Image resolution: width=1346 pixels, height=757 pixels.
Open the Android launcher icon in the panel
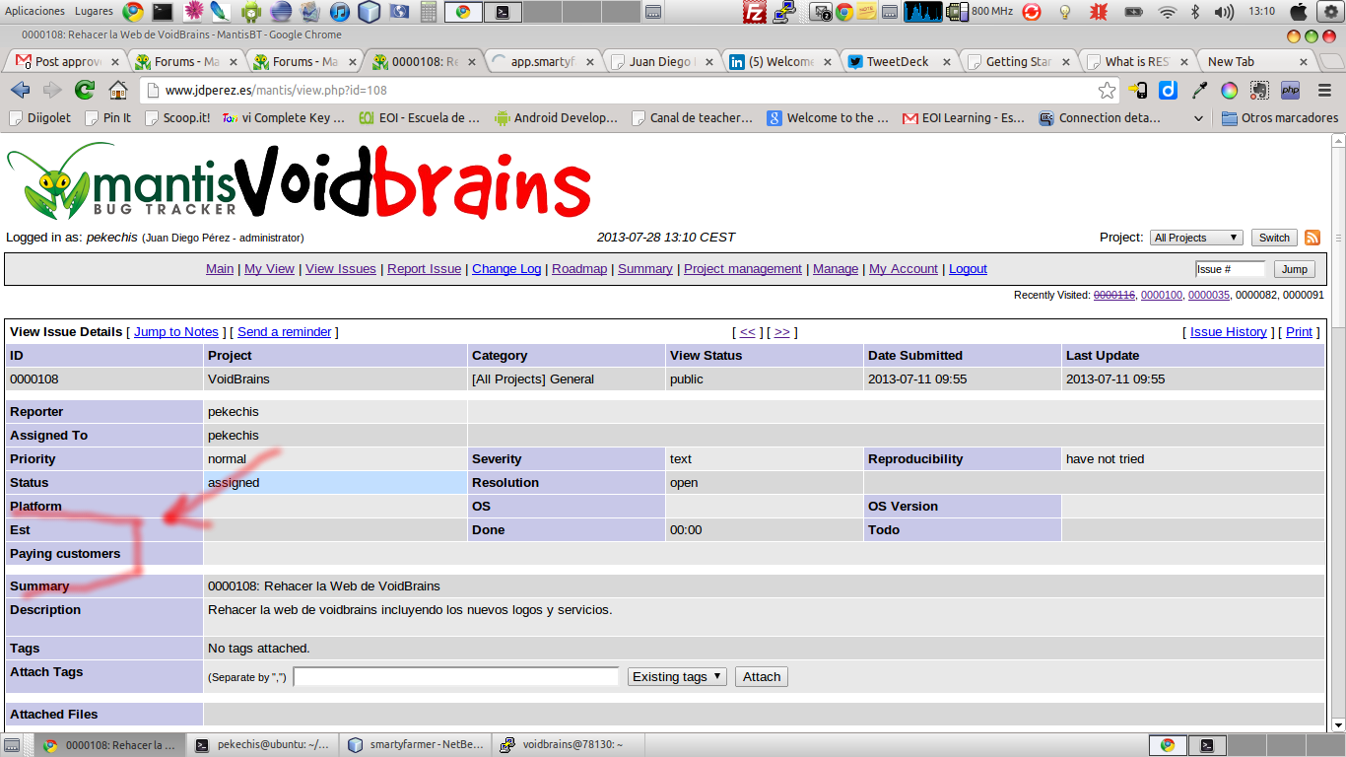[x=251, y=12]
